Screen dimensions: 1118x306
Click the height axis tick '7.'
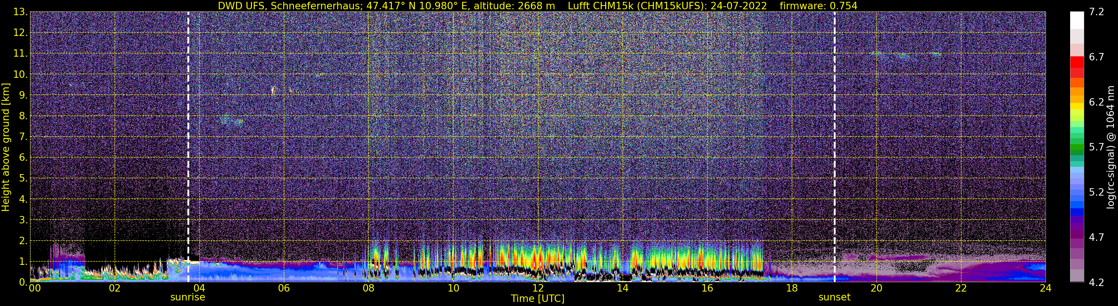click(23, 137)
